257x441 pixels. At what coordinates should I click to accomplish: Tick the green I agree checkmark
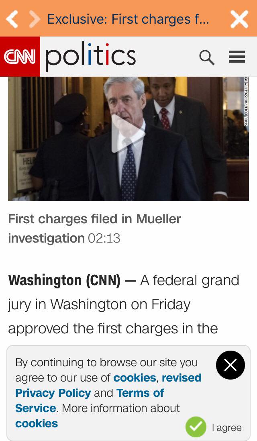click(196, 427)
